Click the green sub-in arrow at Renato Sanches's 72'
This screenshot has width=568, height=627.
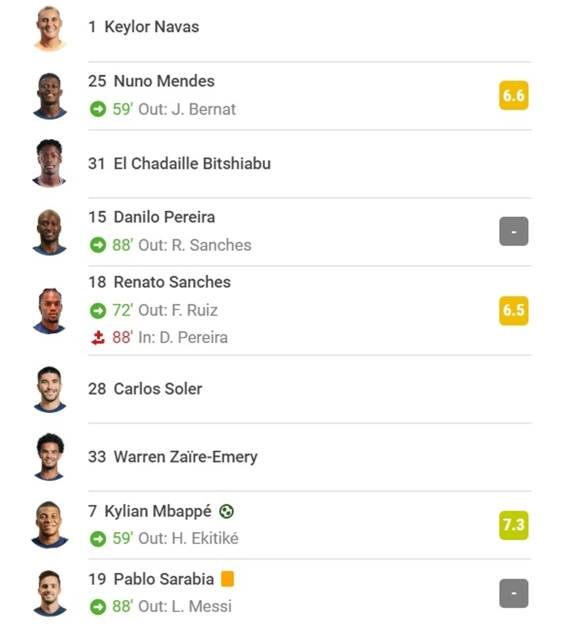point(98,311)
